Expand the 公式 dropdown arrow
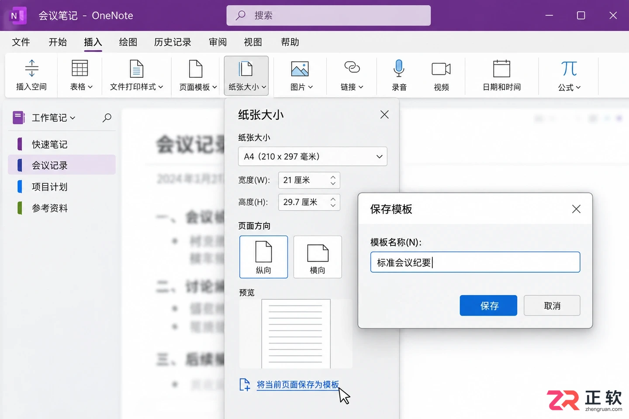Image resolution: width=629 pixels, height=419 pixels. click(x=578, y=87)
